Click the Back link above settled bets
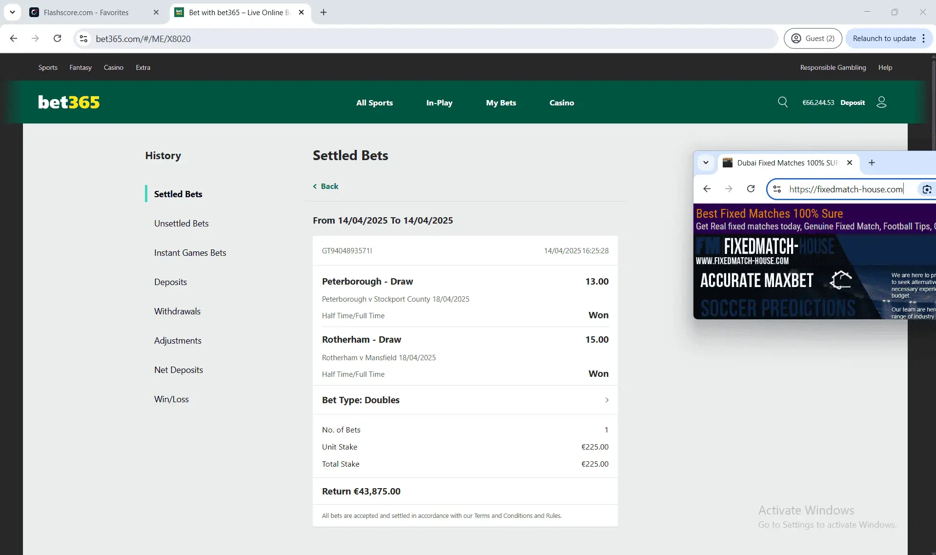The width and height of the screenshot is (936, 555). pyautogui.click(x=325, y=186)
